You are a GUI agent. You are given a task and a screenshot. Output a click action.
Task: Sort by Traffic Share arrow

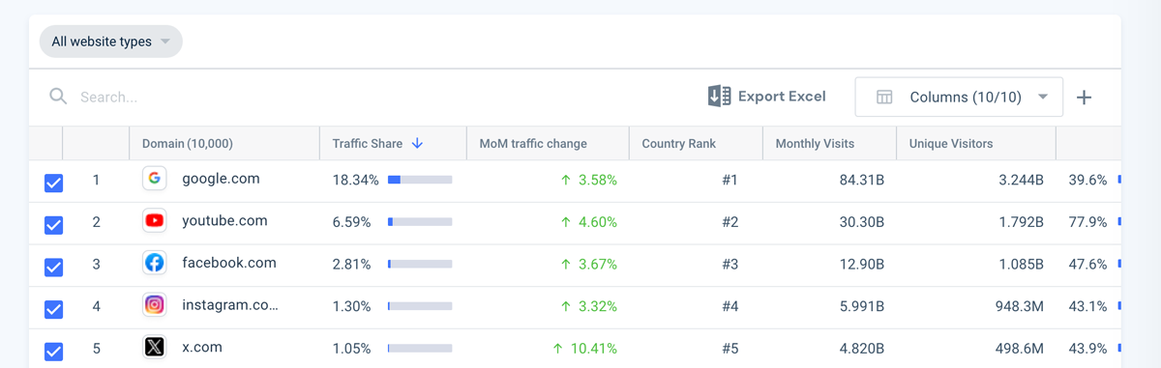(418, 144)
